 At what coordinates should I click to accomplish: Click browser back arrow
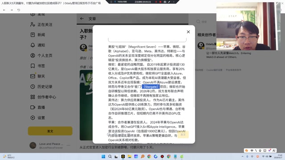pyautogui.click(x=4, y=10)
